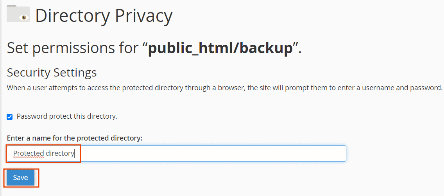Click the horizontal divider below the title

(225, 30)
